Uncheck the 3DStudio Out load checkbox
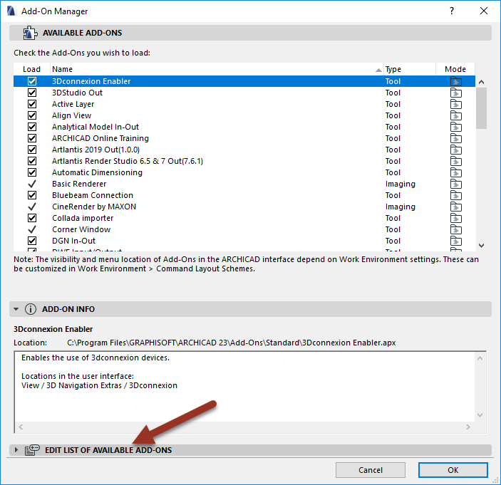This screenshot has height=485, width=501. coord(32,93)
